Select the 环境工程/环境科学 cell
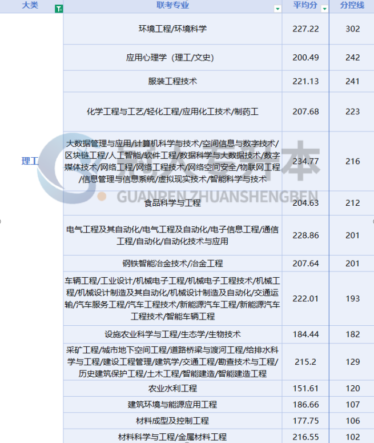The image size is (374, 443). 172,29
